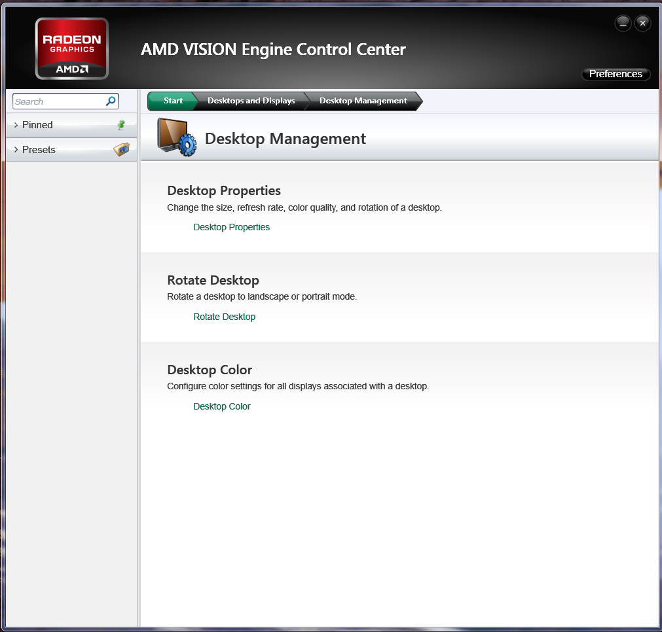Click the search magnifier icon
The height and width of the screenshot is (632, 662).
[x=111, y=101]
